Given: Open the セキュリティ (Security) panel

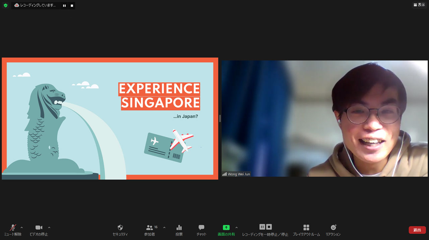Looking at the screenshot, I should click(120, 230).
